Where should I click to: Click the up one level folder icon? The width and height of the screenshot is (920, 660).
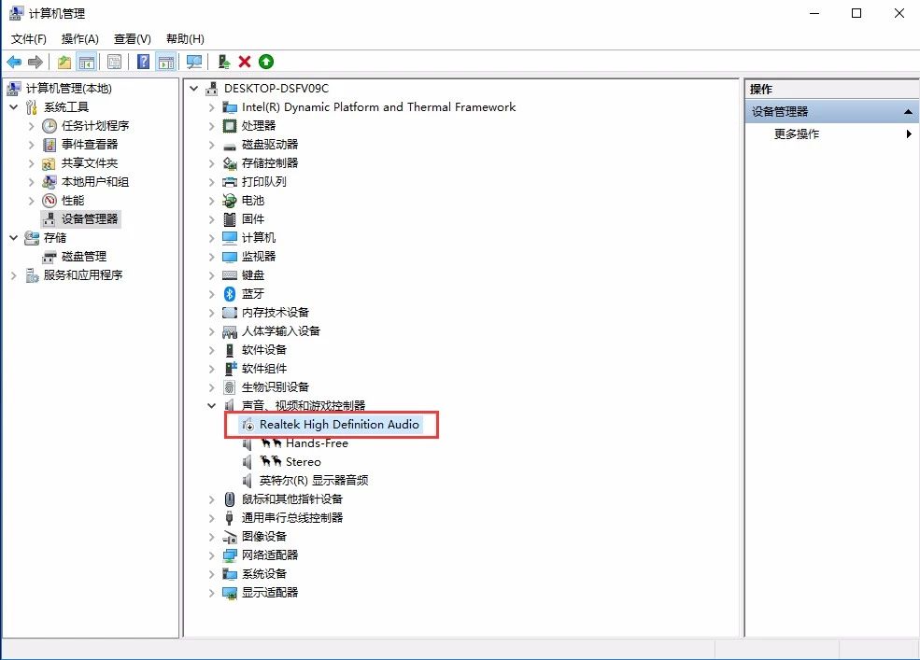[x=64, y=62]
